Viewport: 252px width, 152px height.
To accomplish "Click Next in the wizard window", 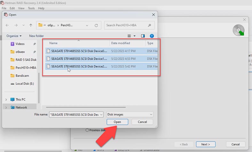I will click(x=206, y=144).
